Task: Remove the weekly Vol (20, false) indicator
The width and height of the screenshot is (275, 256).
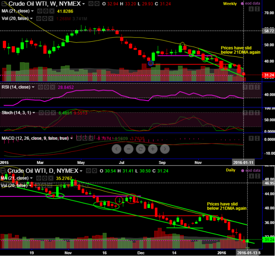Action: (51, 19)
